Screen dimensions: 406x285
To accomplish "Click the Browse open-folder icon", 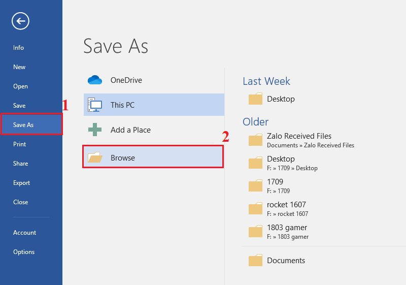I will 95,158.
